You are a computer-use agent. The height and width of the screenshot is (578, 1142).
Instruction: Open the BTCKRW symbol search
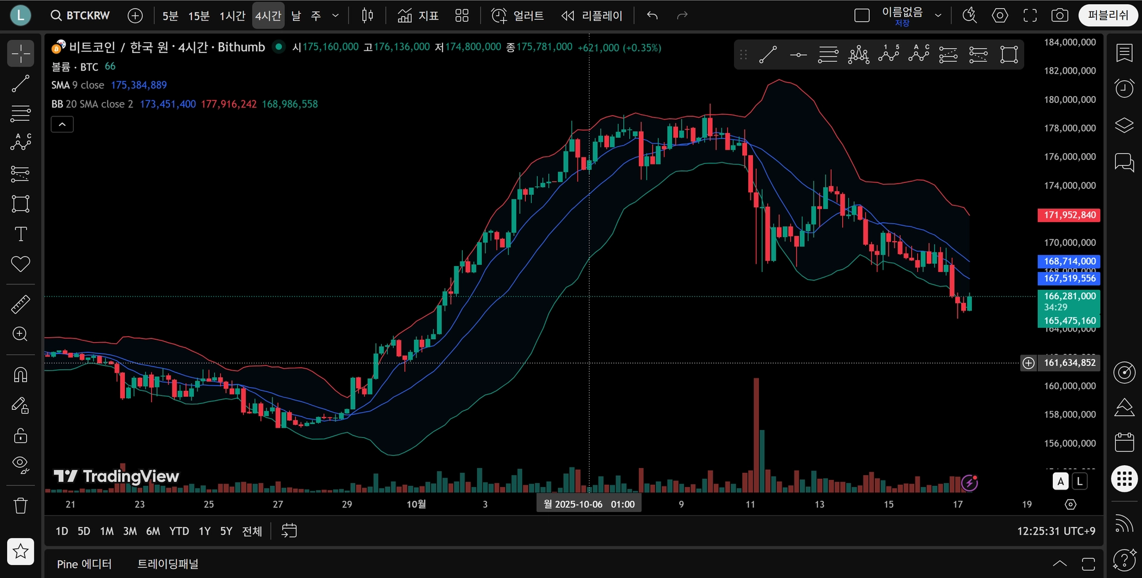(80, 15)
